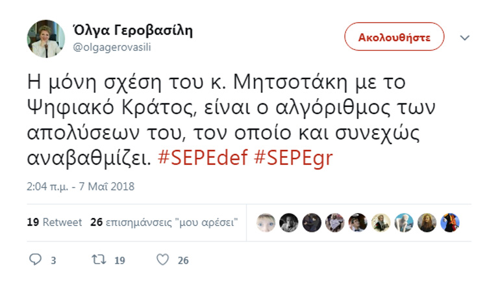
Task: Click the heart like icon
Action: (163, 260)
